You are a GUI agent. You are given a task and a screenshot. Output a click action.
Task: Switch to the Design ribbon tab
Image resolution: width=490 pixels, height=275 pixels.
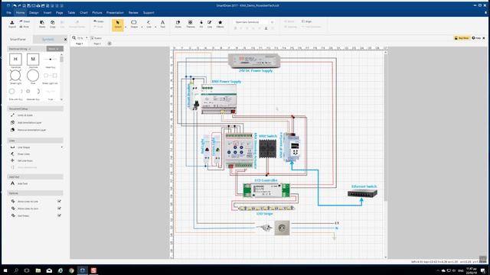click(x=34, y=13)
